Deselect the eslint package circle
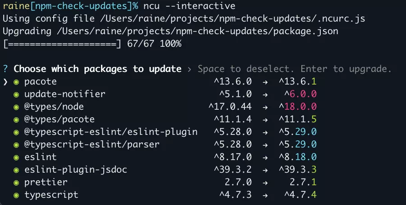Viewport: 406px width, 205px height. pyautogui.click(x=16, y=157)
